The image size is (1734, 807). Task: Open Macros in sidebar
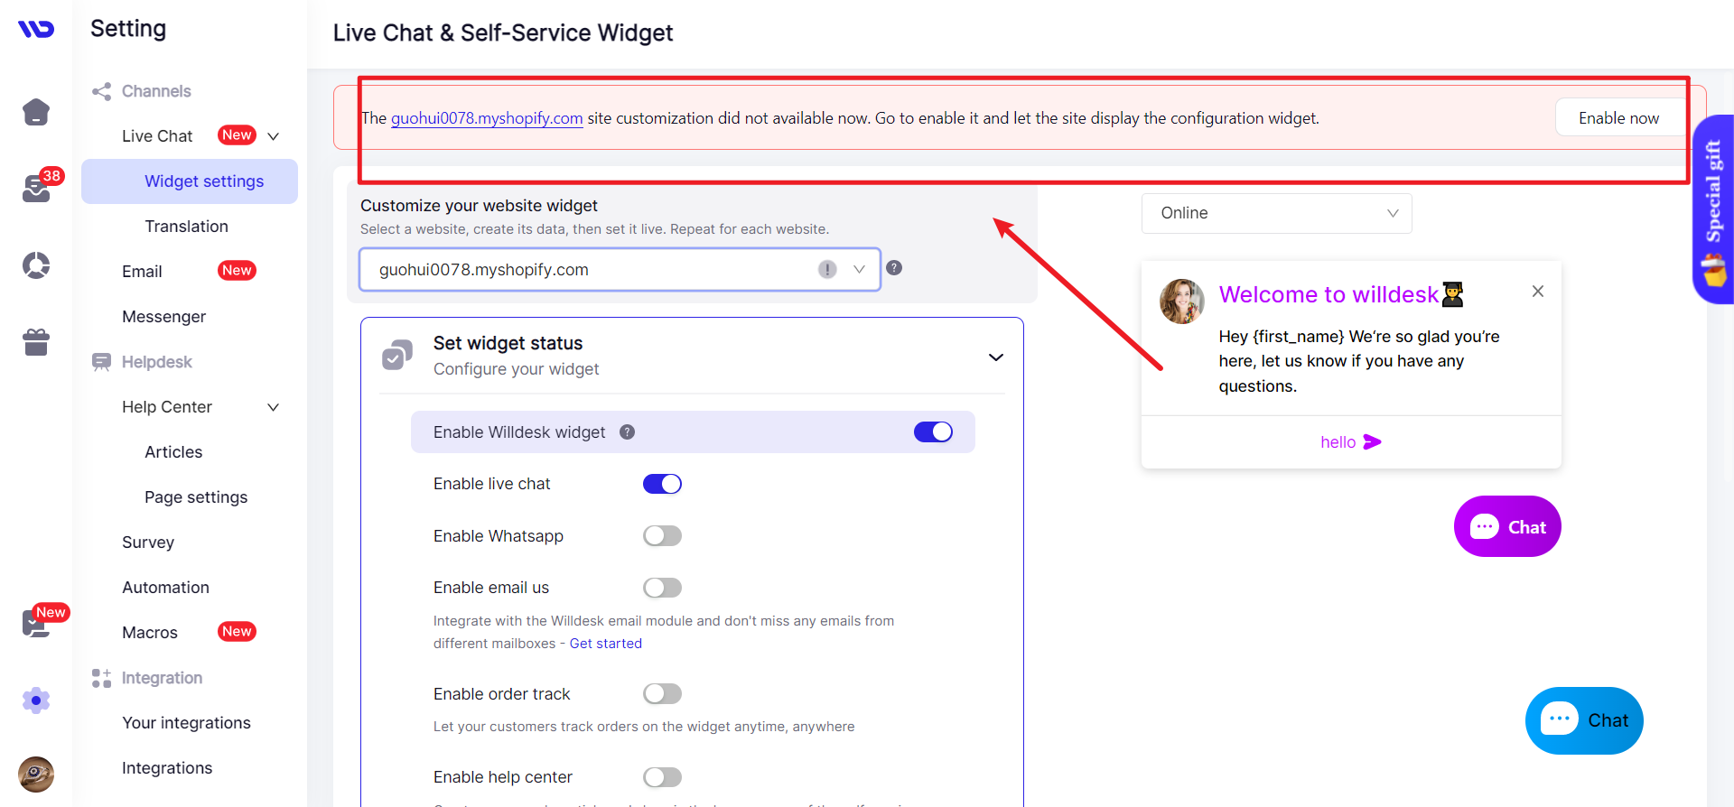(150, 633)
